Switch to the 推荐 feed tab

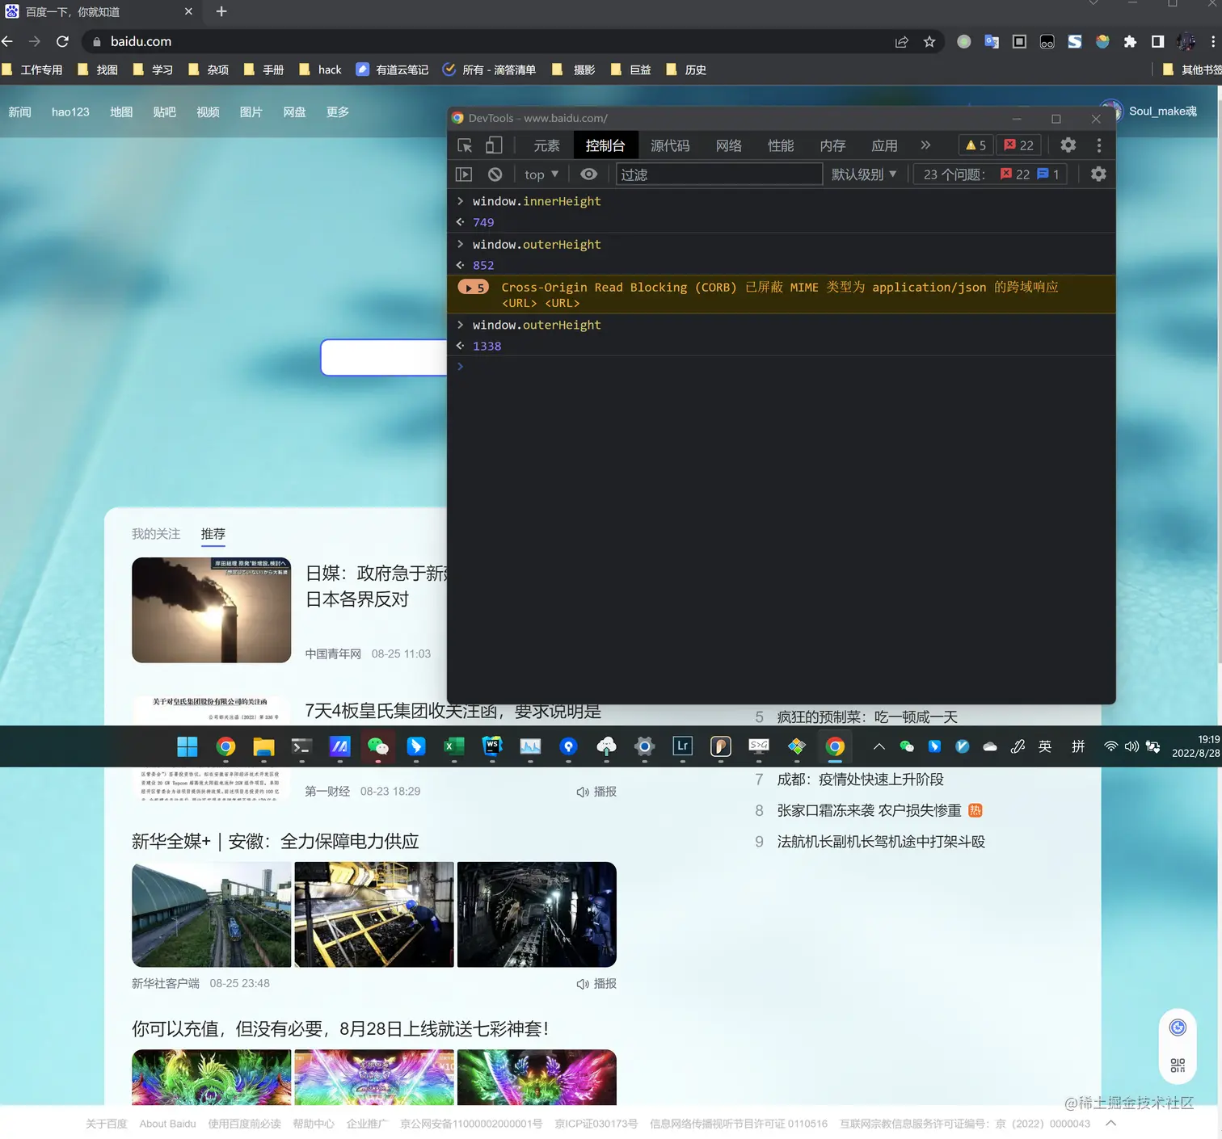213,534
